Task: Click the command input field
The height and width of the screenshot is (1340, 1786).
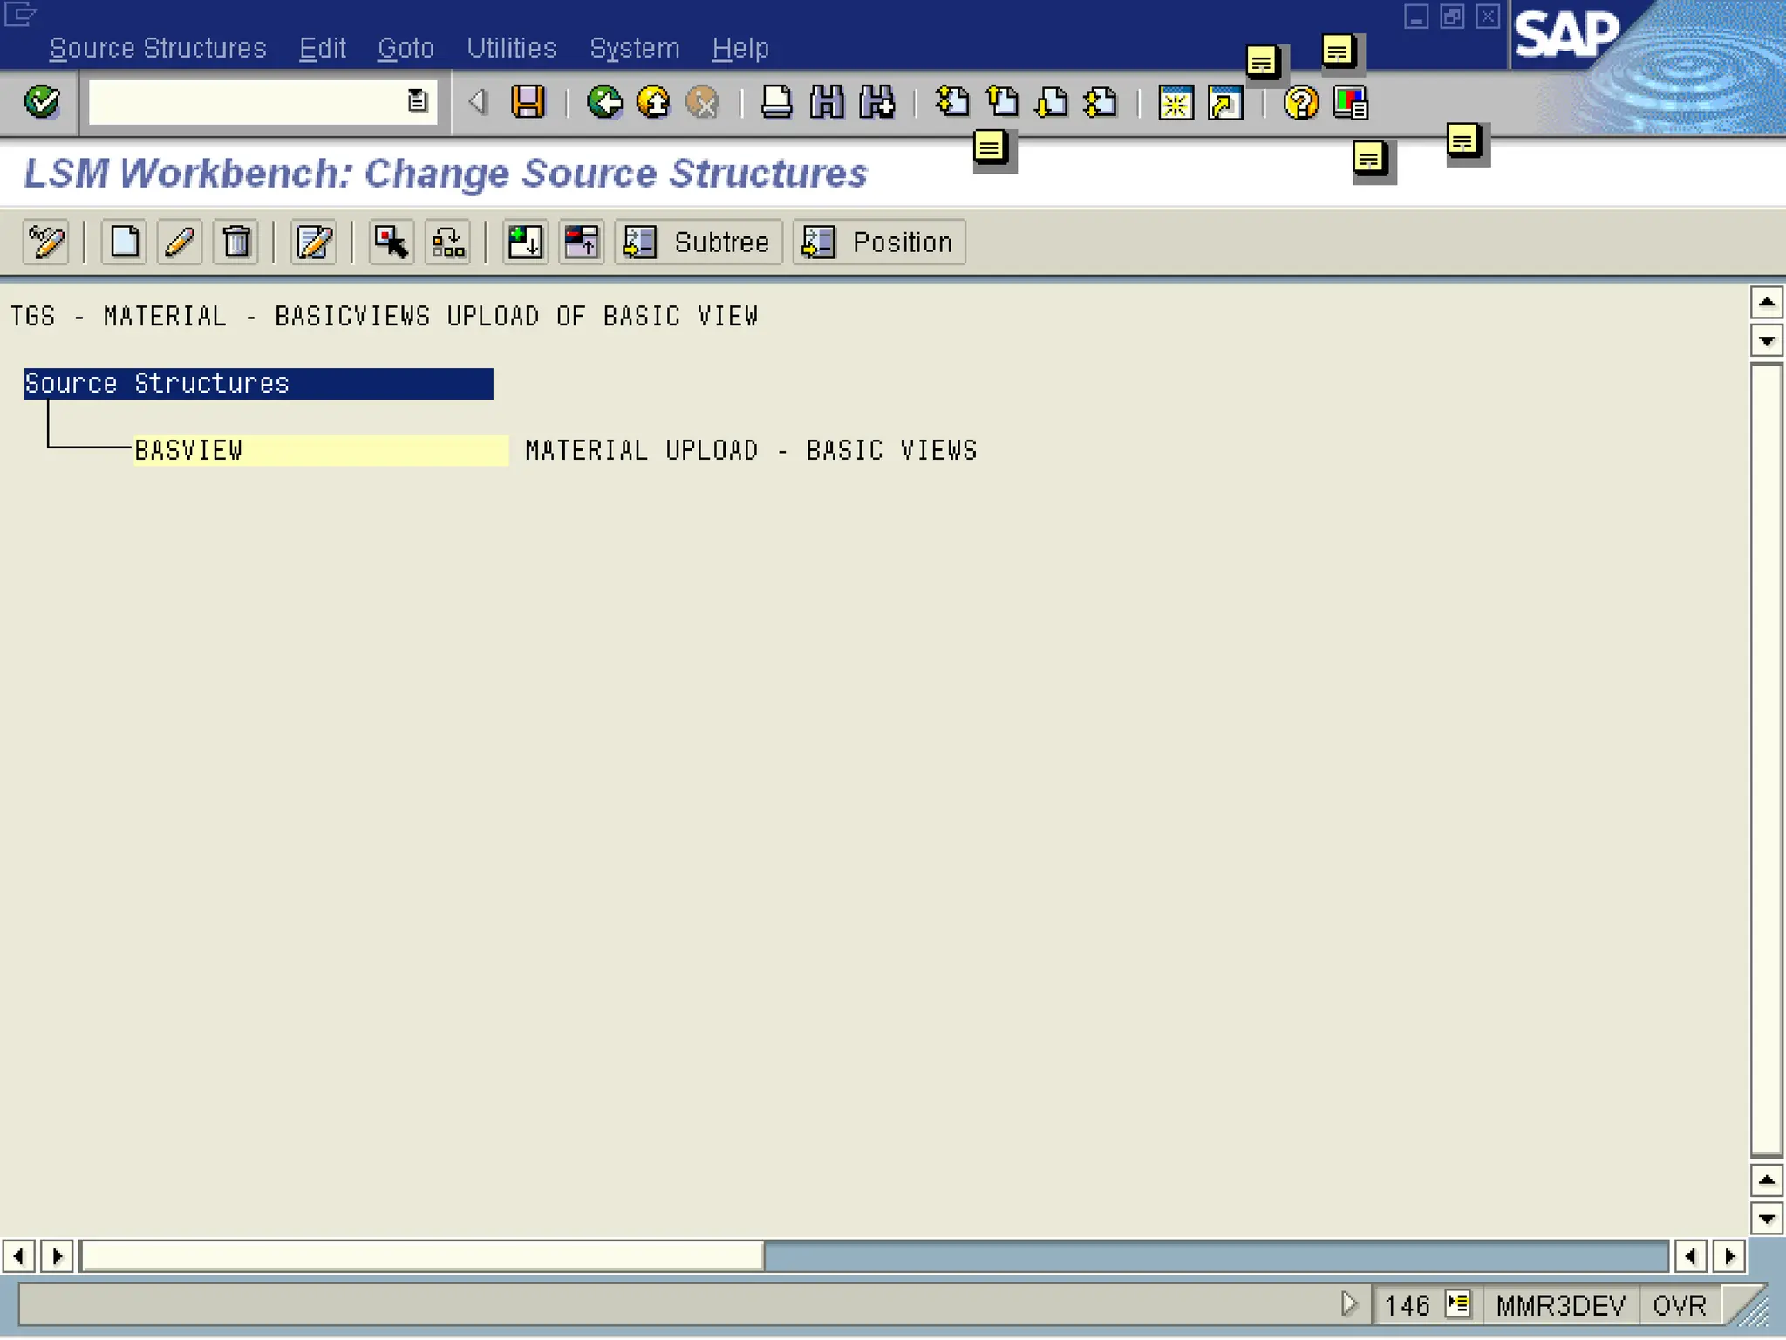Action: click(x=246, y=102)
